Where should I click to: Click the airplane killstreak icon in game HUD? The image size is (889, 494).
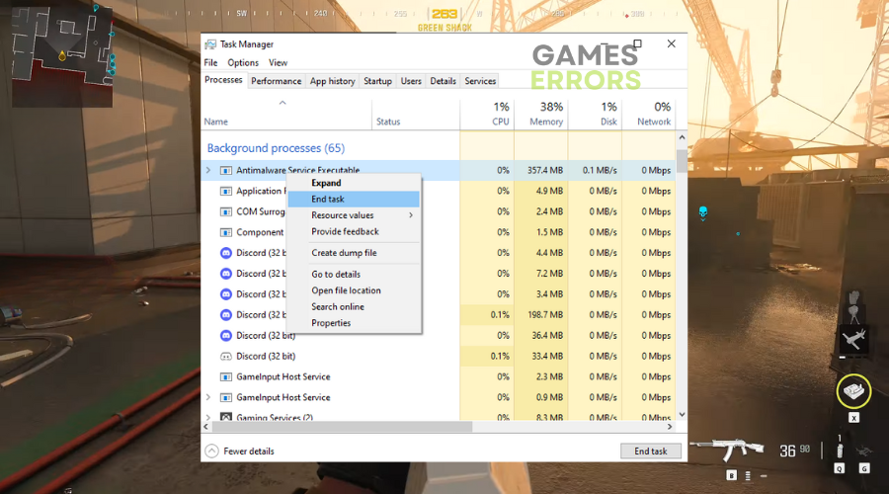(852, 339)
